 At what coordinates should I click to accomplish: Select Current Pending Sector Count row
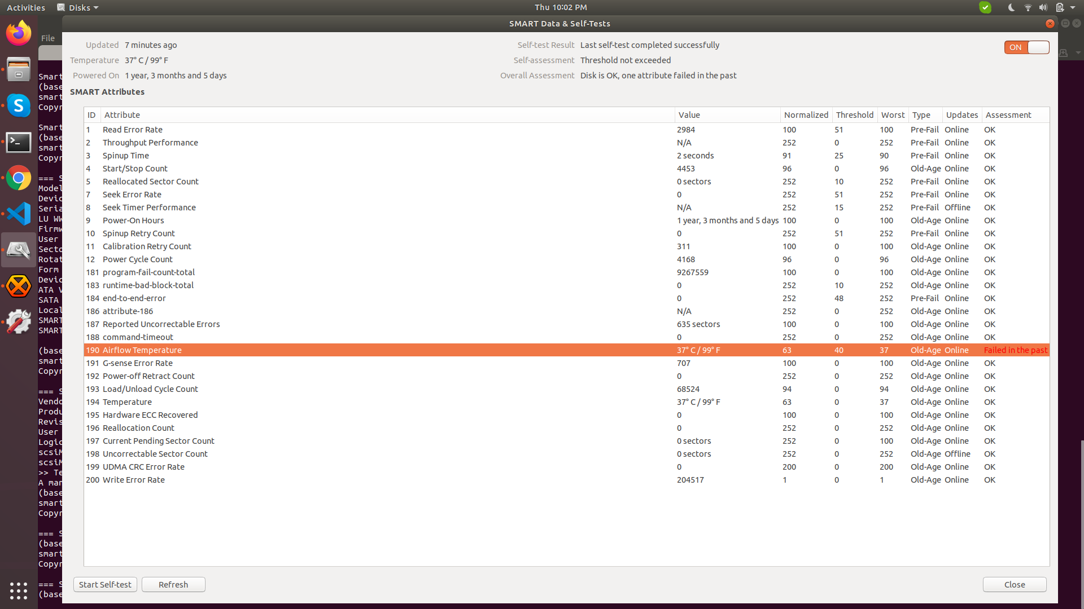tap(567, 441)
